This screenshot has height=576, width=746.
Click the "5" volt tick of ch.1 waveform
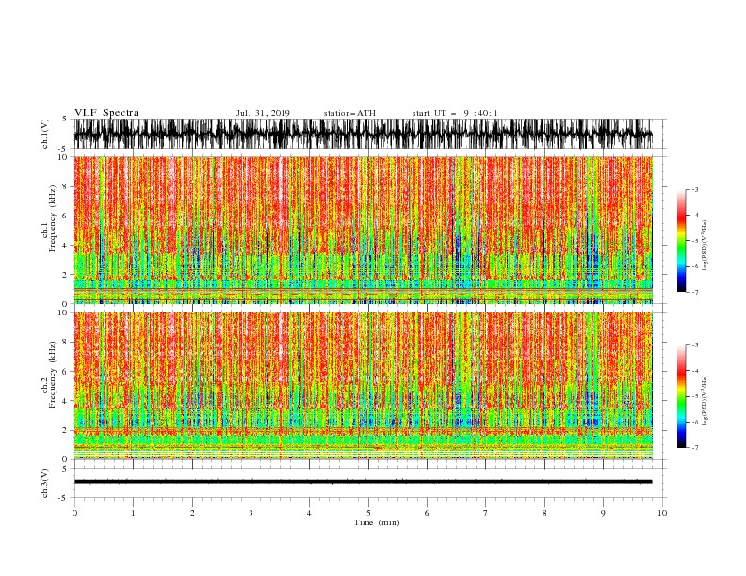[65, 119]
